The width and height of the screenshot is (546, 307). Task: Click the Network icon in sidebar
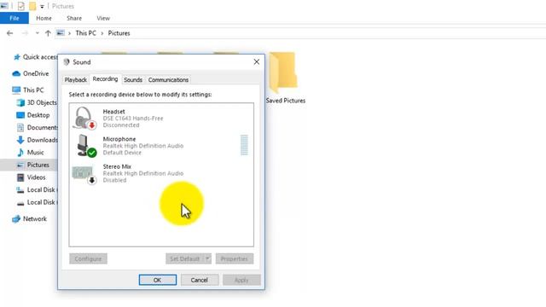[x=16, y=219]
